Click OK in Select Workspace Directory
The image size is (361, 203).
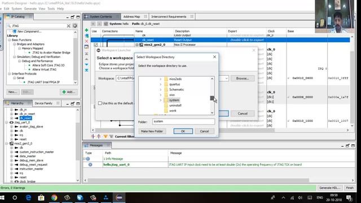[183, 131]
